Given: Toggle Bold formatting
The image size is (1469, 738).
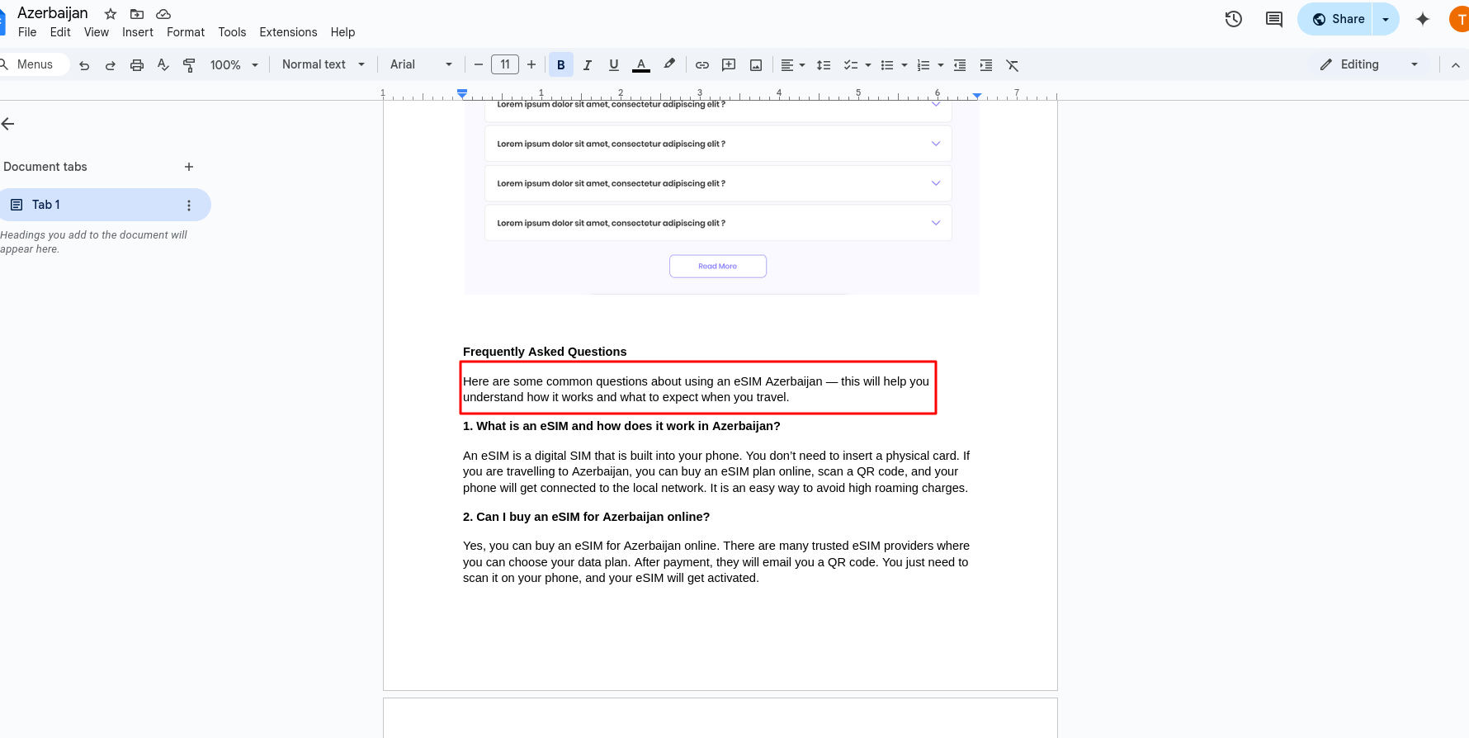Looking at the screenshot, I should [x=561, y=65].
